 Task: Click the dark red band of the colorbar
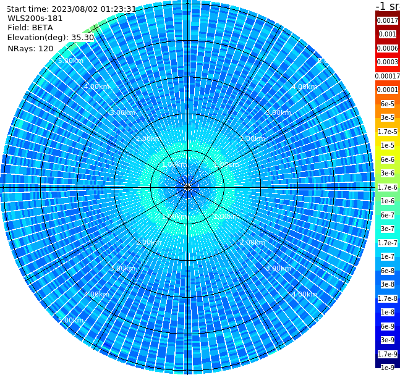tap(388, 13)
